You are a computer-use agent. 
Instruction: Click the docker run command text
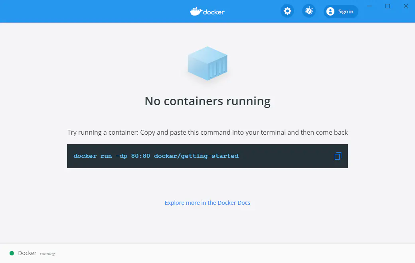point(156,156)
